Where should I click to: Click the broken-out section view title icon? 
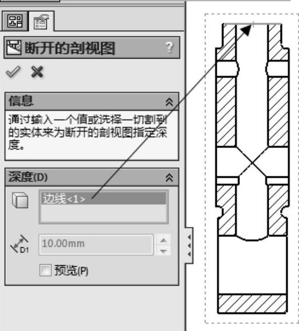pyautogui.click(x=14, y=47)
